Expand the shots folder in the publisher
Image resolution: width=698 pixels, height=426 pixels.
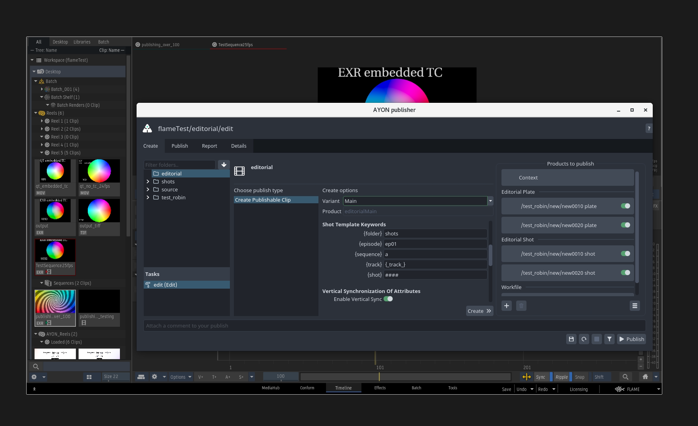tap(148, 181)
